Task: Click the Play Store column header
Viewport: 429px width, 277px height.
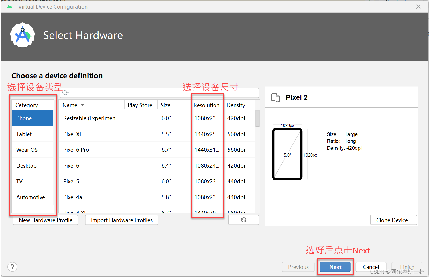Action: (x=141, y=105)
